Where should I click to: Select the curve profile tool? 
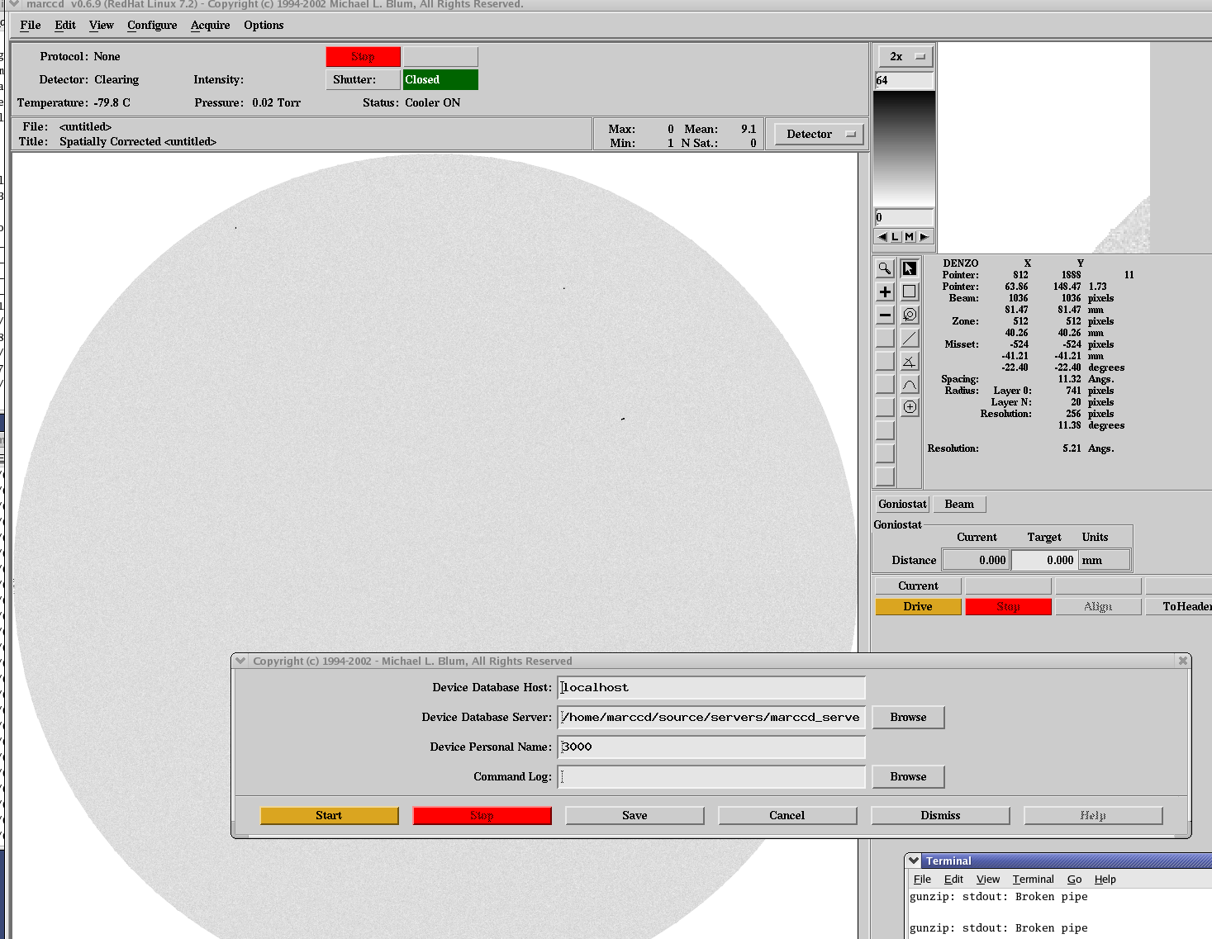[x=910, y=384]
